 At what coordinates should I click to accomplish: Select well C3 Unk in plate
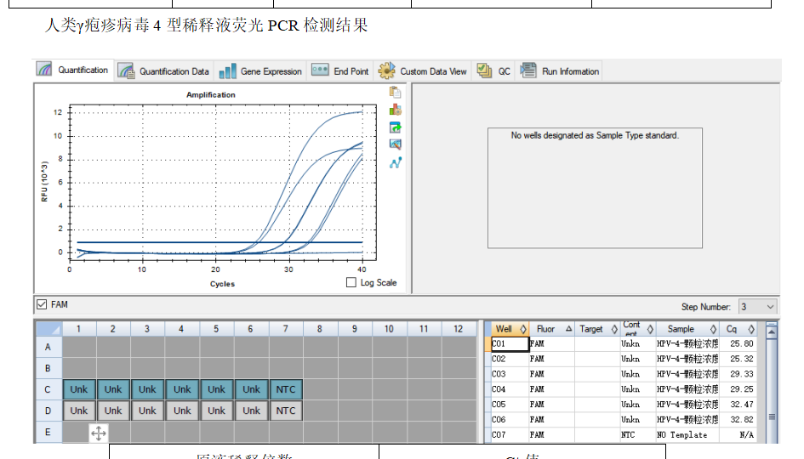pyautogui.click(x=147, y=389)
